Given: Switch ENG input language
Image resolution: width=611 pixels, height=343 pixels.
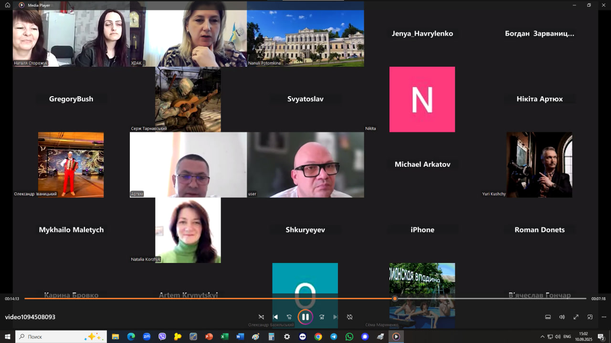Looking at the screenshot, I should point(567,337).
